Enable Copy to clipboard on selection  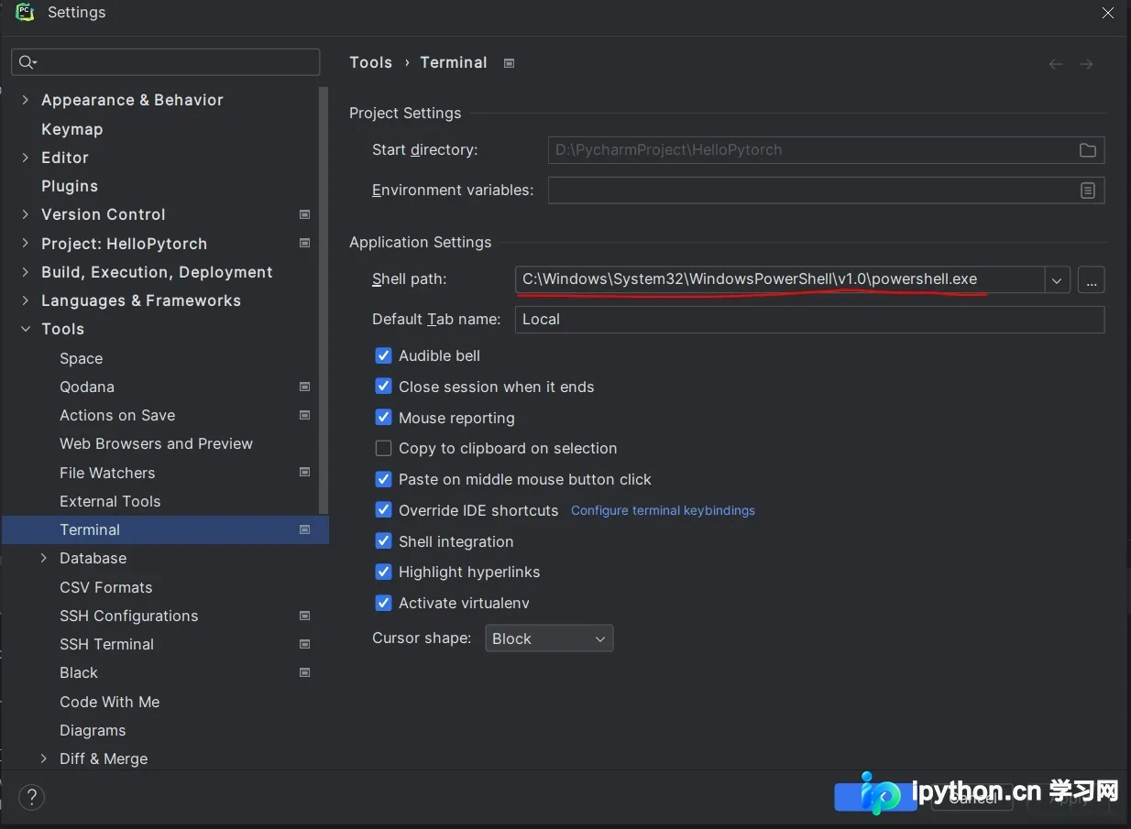[383, 448]
